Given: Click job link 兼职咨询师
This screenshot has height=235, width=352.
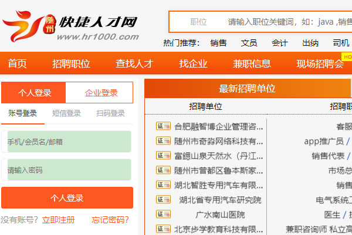Looking at the screenshot, I should 306,229.
